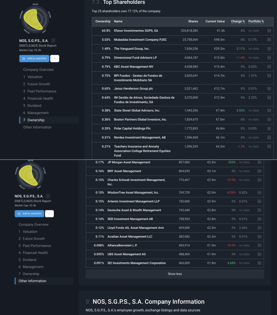
Task: Click the -1.3% change for Teachers Insurance
Action: [241, 146]
